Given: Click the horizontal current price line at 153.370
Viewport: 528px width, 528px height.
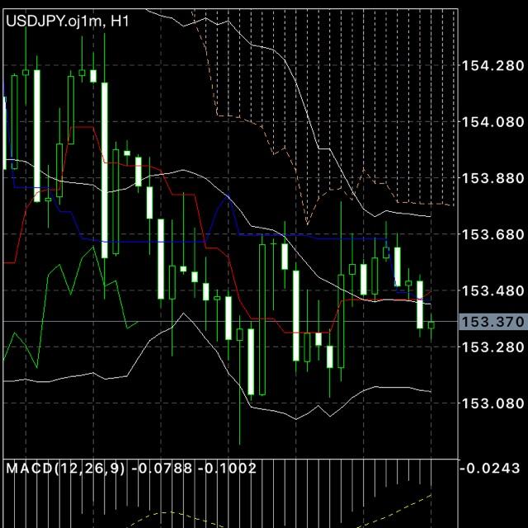Looking at the screenshot, I should coord(231,322).
